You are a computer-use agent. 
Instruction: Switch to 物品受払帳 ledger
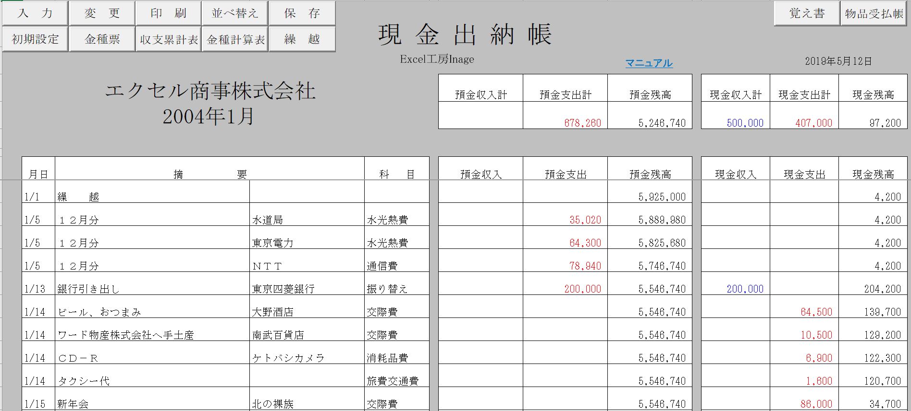tap(874, 13)
